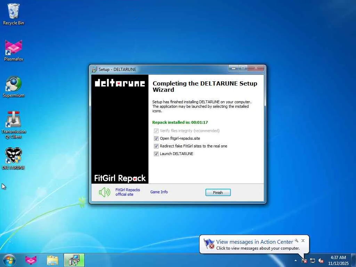This screenshot has height=267, width=356.
Task: Open the clock showing 4:37 AM
Action: click(338, 260)
